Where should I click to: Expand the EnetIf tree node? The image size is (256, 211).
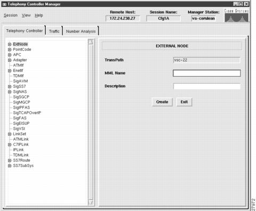click(x=10, y=71)
